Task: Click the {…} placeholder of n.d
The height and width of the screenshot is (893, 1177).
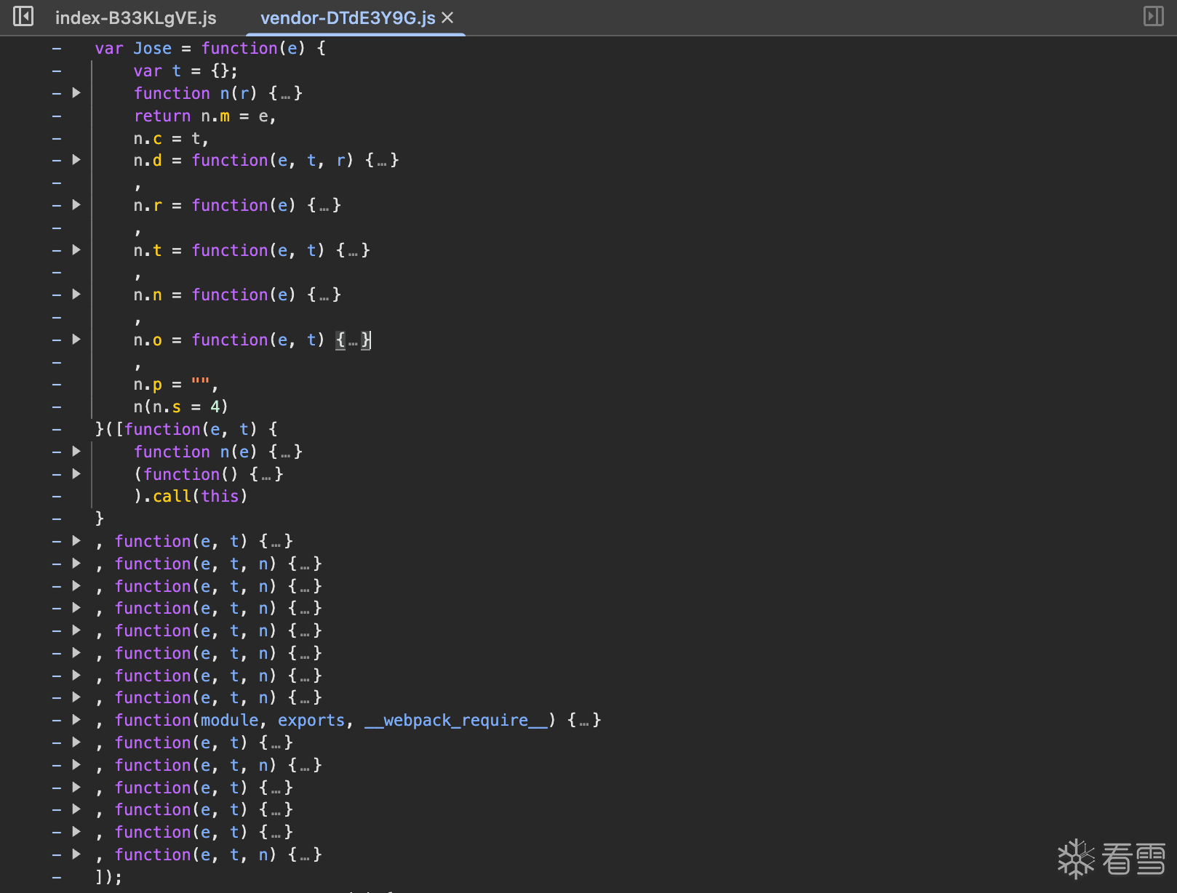Action: point(382,160)
